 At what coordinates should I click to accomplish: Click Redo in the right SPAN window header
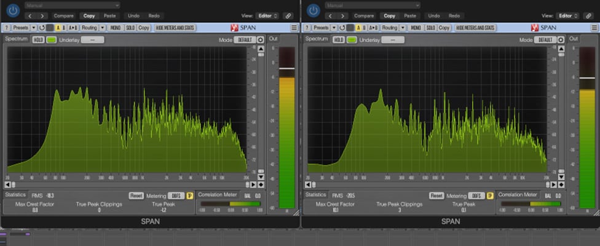454,16
